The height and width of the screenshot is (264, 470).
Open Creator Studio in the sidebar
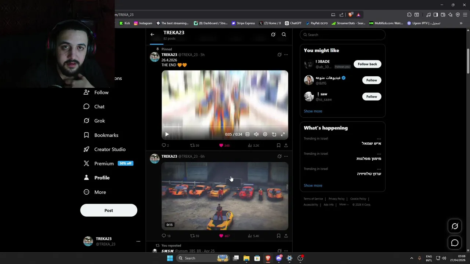click(x=105, y=149)
